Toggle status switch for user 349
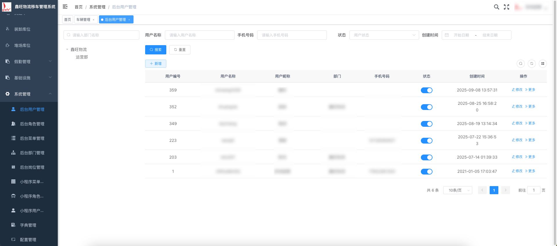Viewport: 557px width, 246px height. click(427, 124)
